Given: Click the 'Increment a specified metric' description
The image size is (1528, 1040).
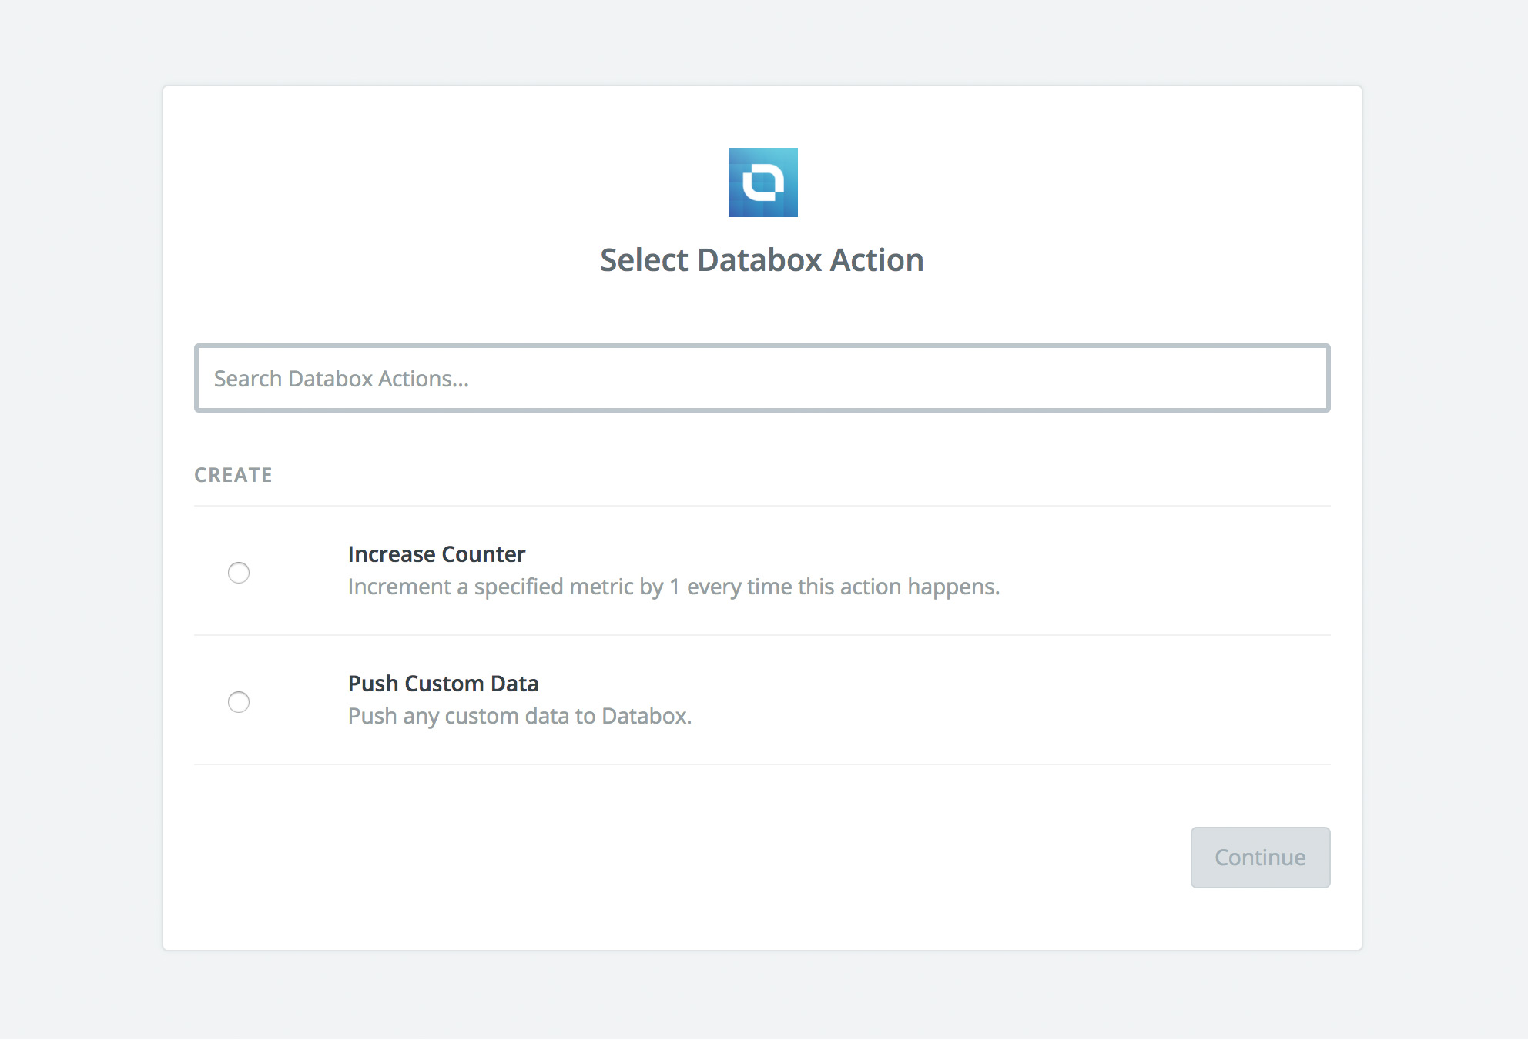Looking at the screenshot, I should click(x=673, y=587).
